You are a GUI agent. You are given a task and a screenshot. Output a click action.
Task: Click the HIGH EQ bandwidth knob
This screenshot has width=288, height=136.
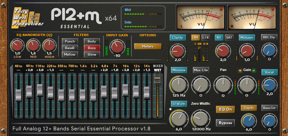[50, 46]
